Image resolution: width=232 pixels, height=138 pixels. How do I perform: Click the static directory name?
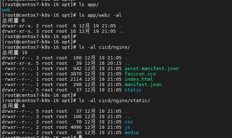pos(133,90)
